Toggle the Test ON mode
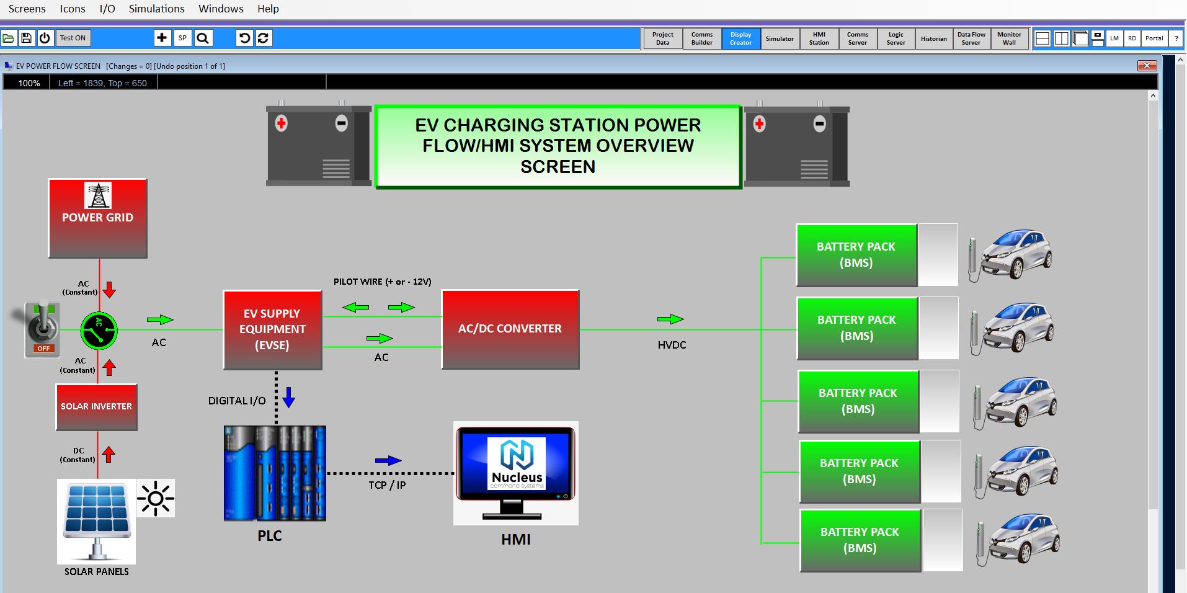This screenshot has height=593, width=1187. tap(73, 38)
